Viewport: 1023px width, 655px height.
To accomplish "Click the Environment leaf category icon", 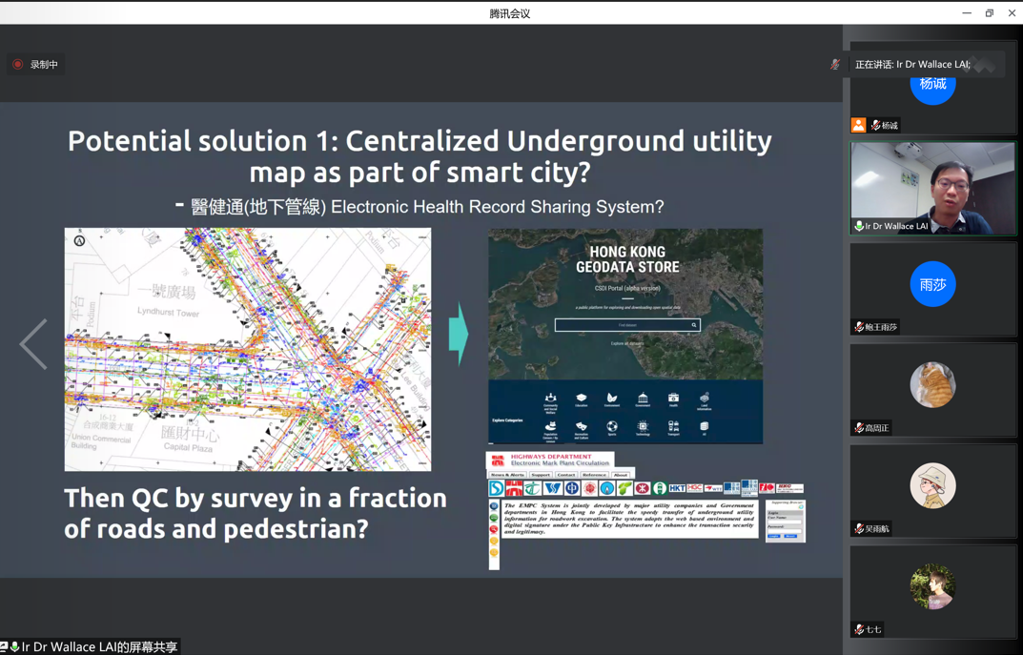I will 612,398.
